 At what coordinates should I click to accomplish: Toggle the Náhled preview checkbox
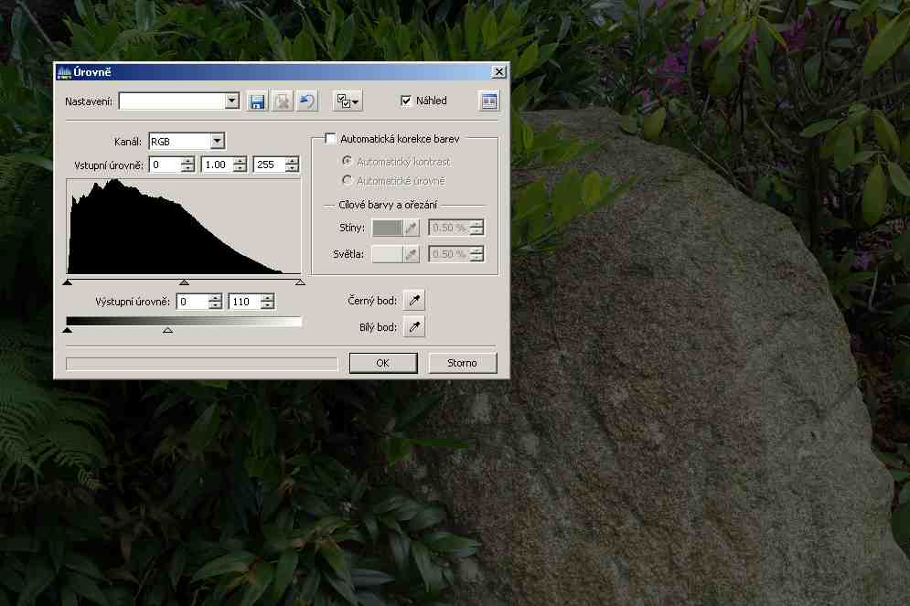tap(406, 101)
